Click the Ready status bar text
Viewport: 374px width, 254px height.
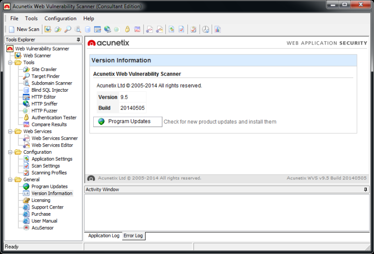pos(11,247)
